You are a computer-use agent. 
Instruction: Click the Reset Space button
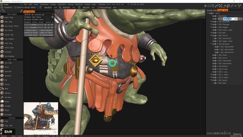pyautogui.click(x=46, y=30)
